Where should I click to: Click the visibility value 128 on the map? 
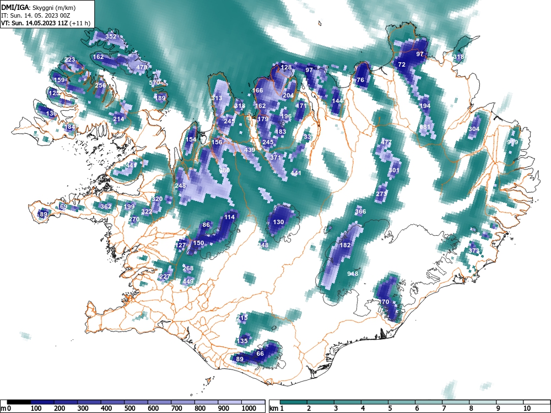click(286, 67)
